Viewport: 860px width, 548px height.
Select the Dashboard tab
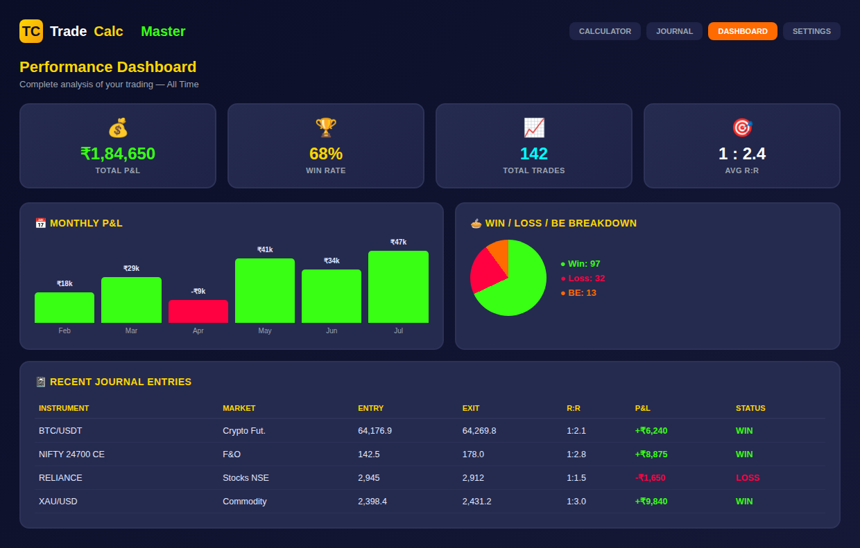click(743, 31)
